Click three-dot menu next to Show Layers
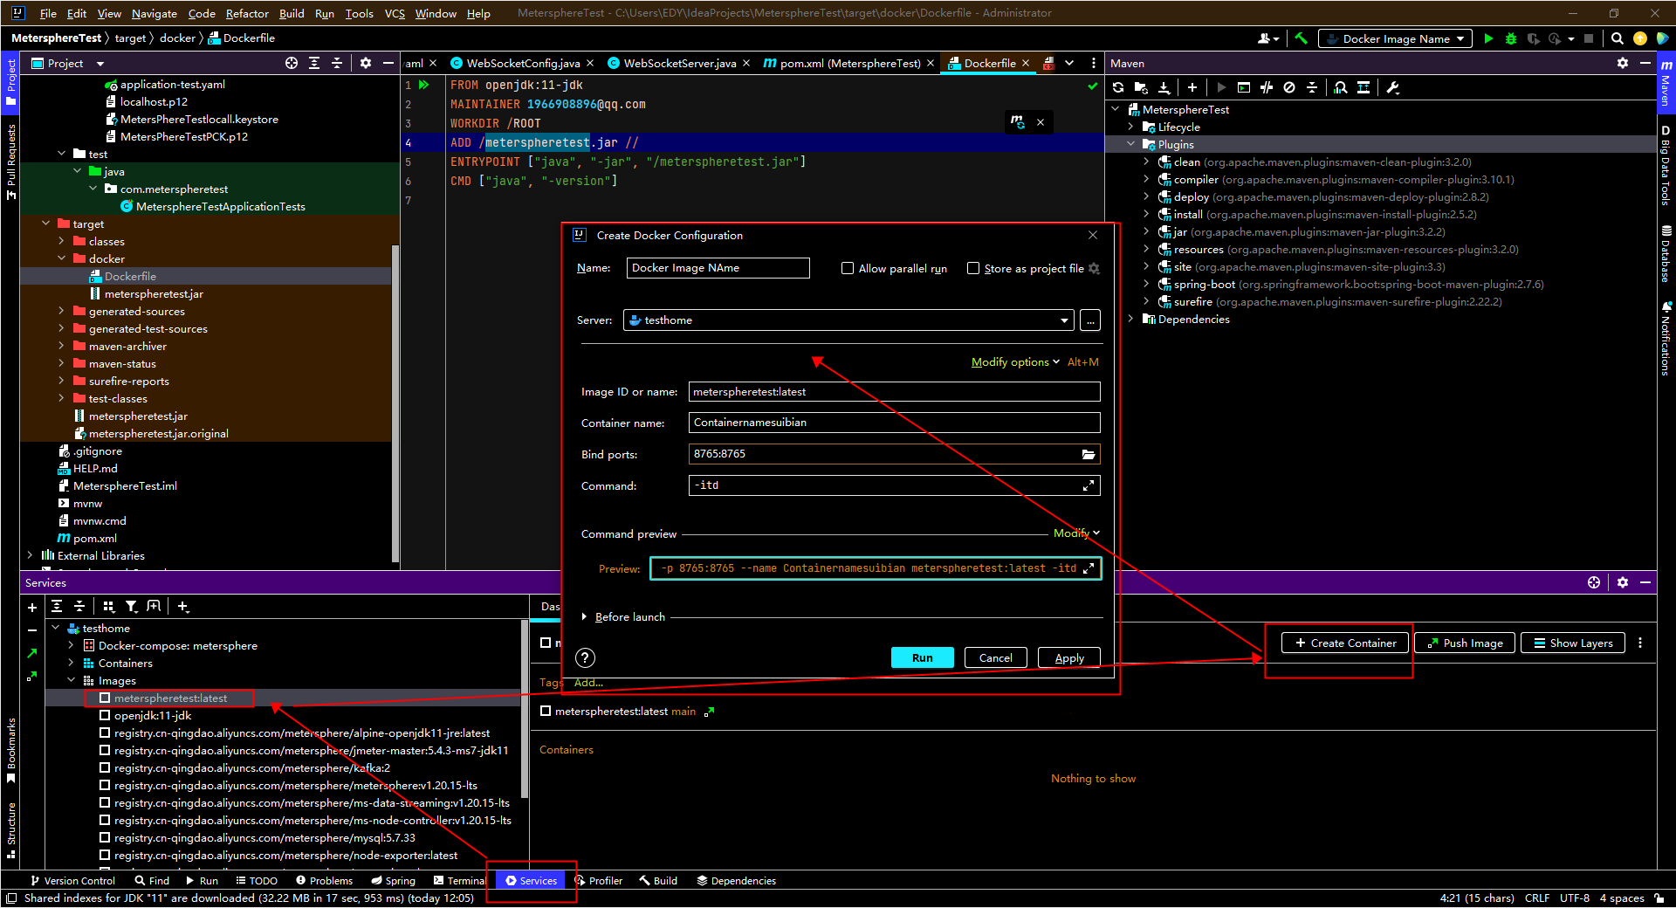The width and height of the screenshot is (1676, 908). pyautogui.click(x=1640, y=643)
